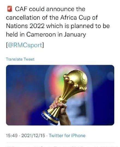Tap the Translate Tweet link

[x=20, y=59]
